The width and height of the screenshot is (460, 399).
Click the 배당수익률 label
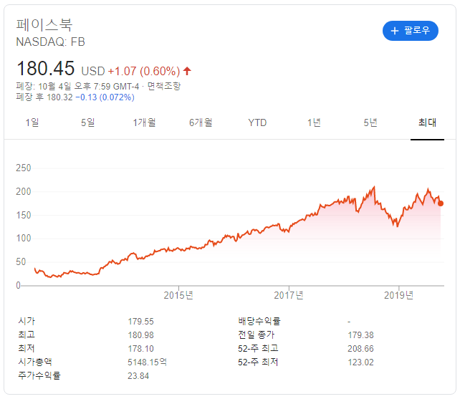(x=259, y=321)
